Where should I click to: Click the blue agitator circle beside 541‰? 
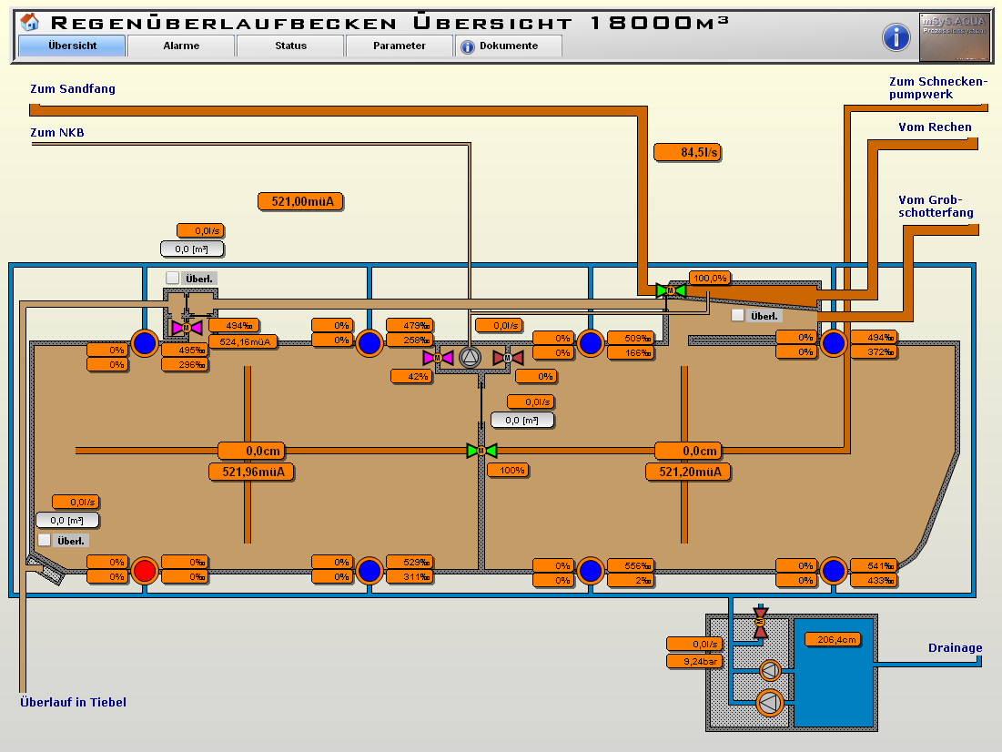coord(834,571)
